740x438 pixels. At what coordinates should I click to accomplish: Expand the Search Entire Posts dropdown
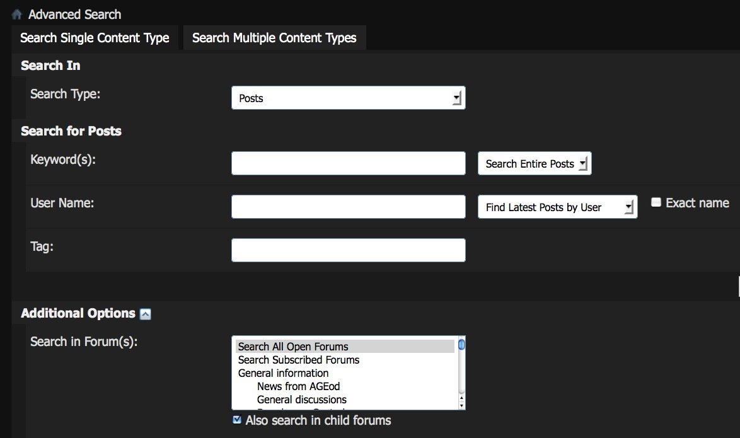[535, 164]
